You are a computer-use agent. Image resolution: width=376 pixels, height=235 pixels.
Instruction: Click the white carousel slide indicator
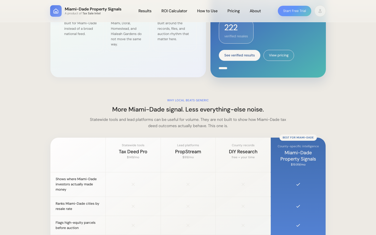coord(223,68)
